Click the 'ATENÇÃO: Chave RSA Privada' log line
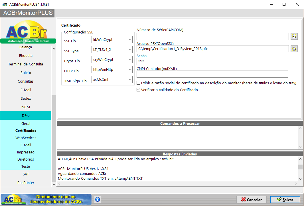Viewport: 304px width, 206px height. click(116, 159)
